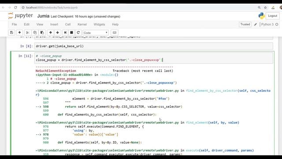Click the Jupyter logo
Screen dimensions: 282x159
[21, 16]
